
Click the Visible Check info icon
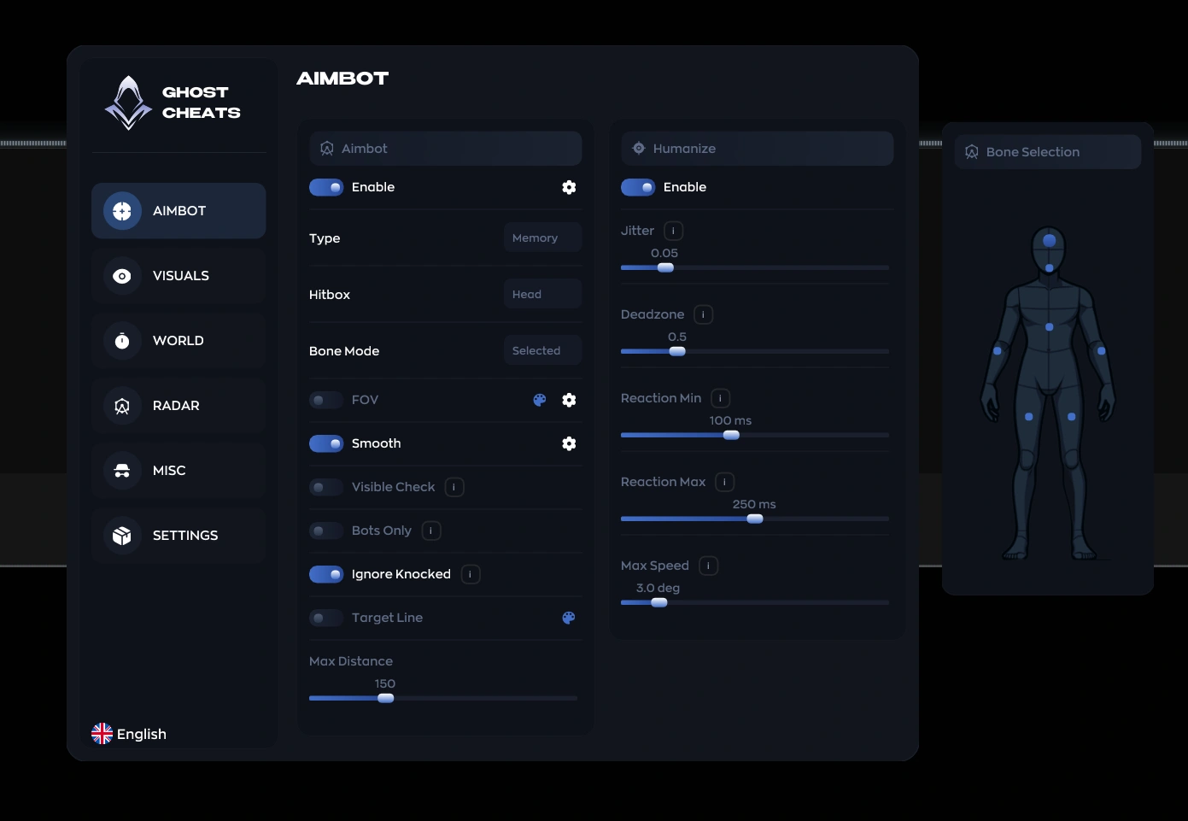point(454,487)
